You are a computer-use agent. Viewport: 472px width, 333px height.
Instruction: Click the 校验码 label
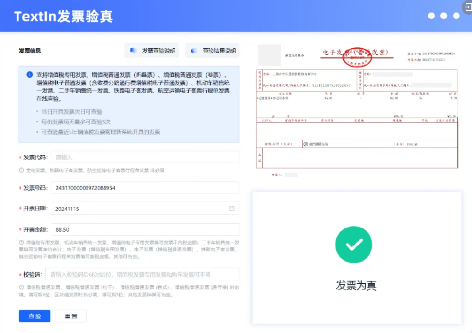click(x=33, y=274)
